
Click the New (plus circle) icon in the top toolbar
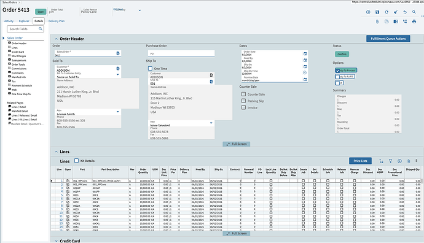coord(368,12)
